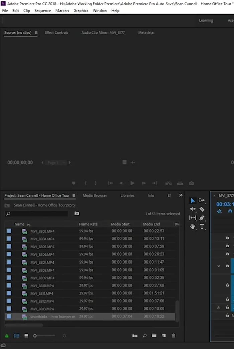Screen dimensions: 234x349
Task: Click Go to Out icon in Source monitor
Action: pyautogui.click(x=155, y=183)
